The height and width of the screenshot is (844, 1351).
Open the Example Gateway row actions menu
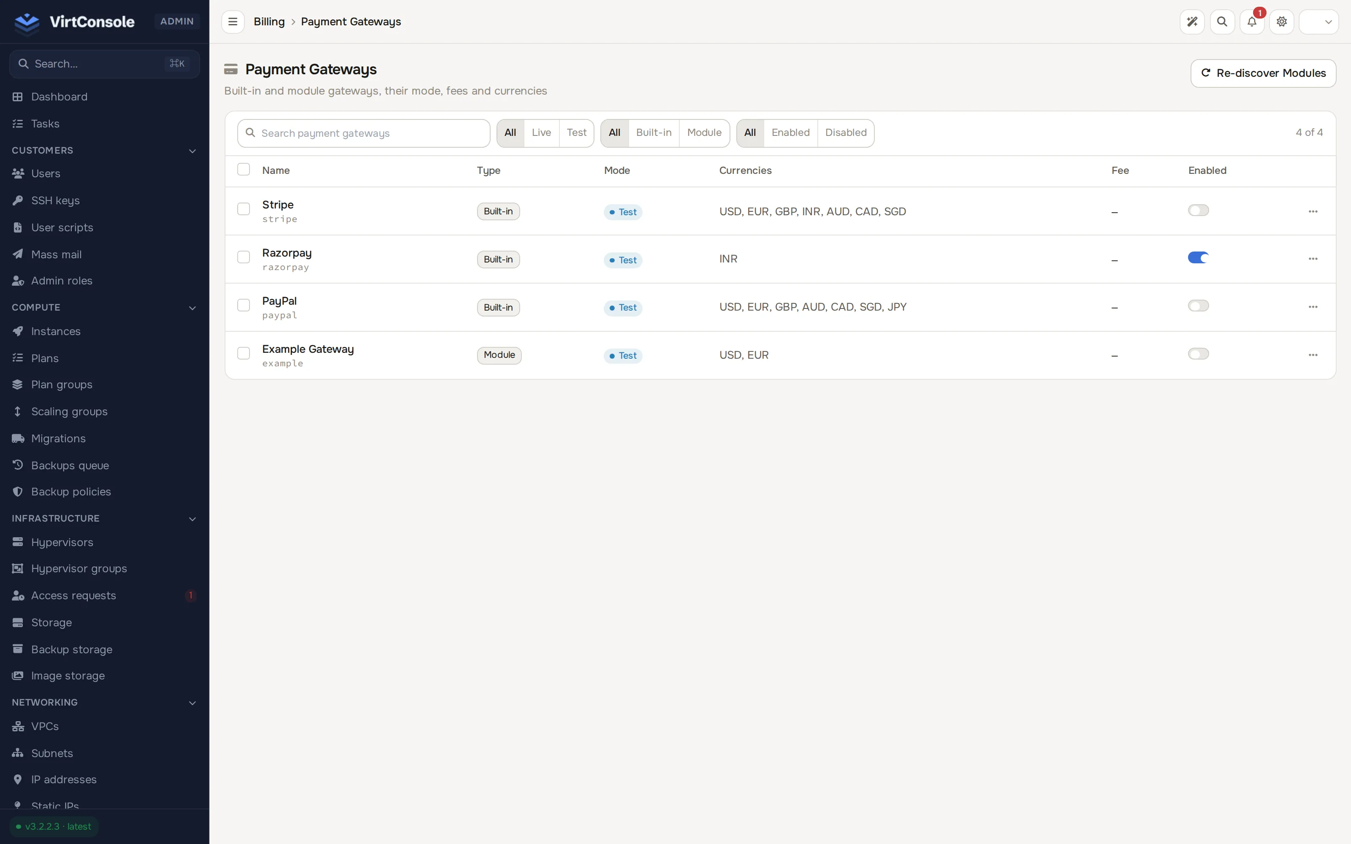[1313, 355]
